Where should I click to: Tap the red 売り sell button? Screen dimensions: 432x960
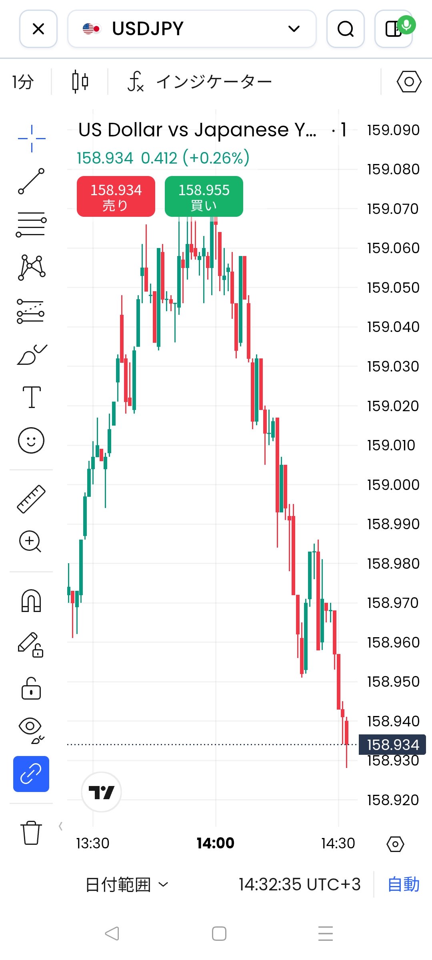(116, 196)
